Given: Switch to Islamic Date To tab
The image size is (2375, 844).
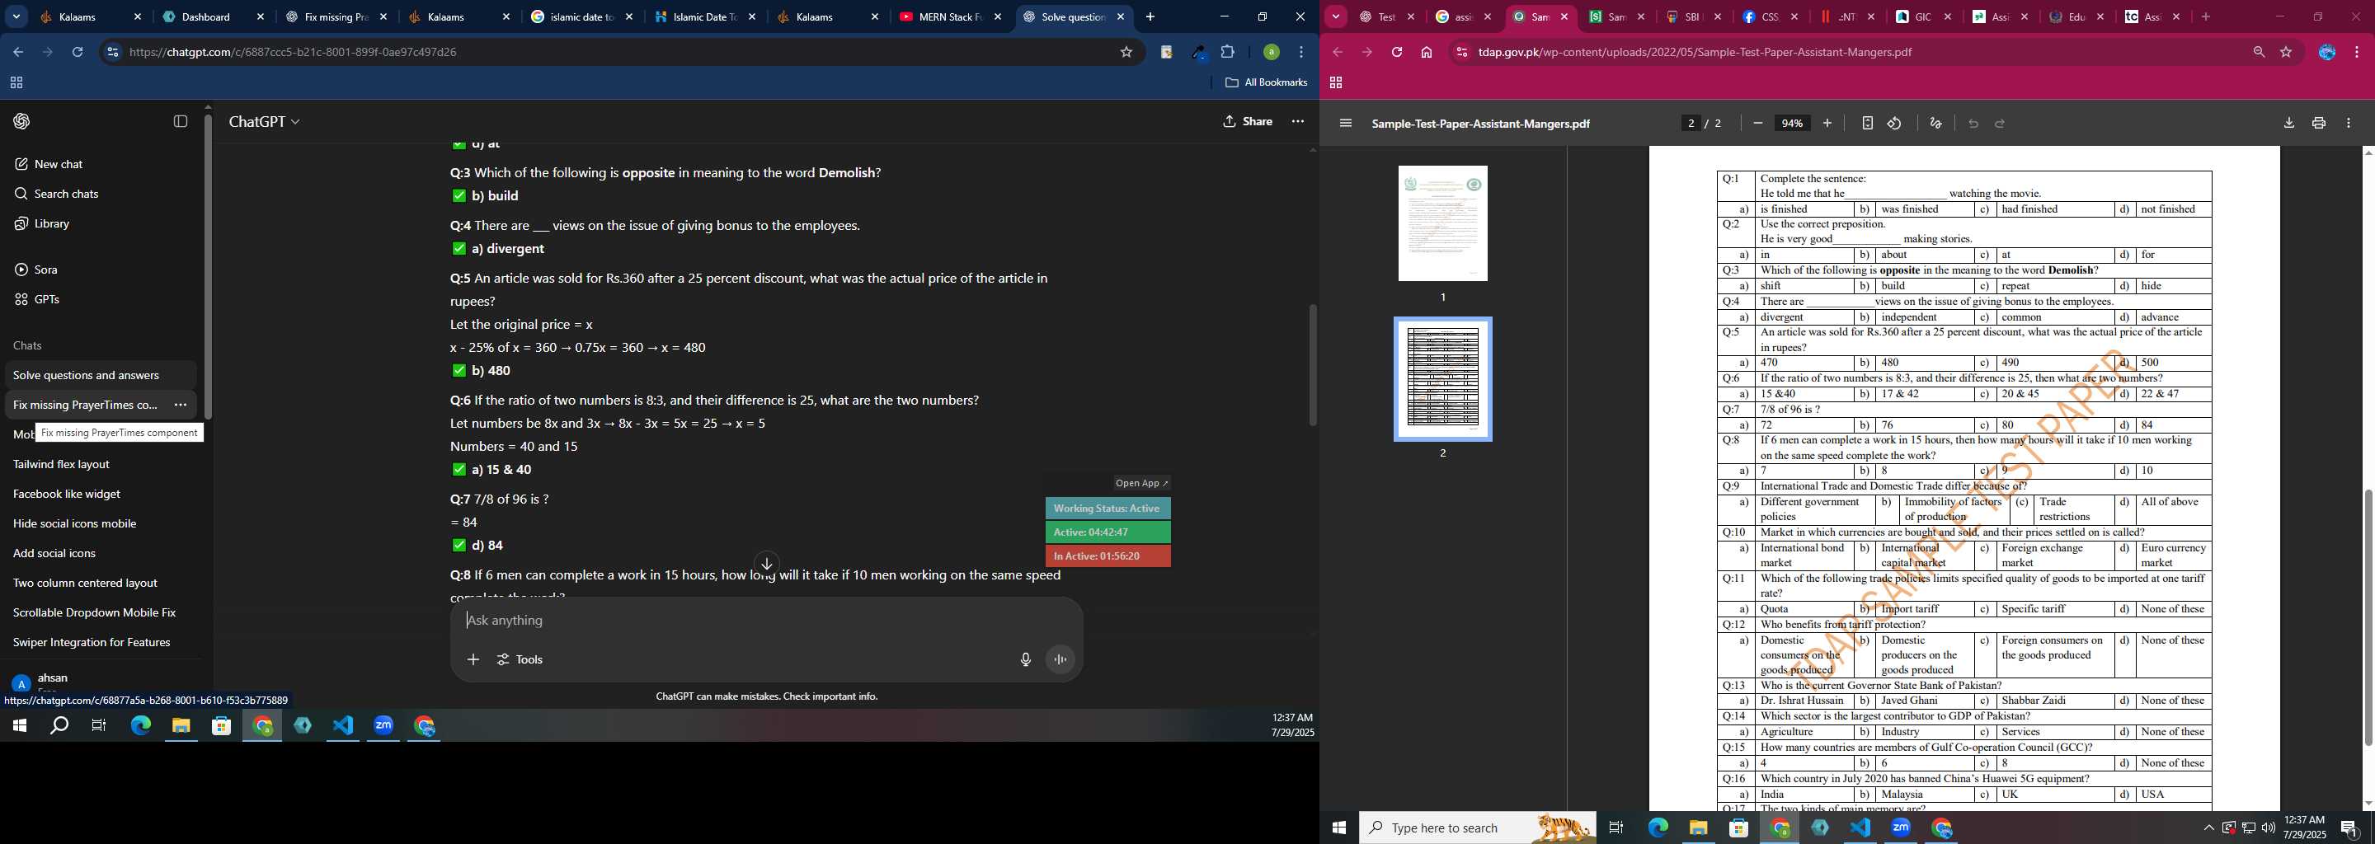Looking at the screenshot, I should pos(704,16).
